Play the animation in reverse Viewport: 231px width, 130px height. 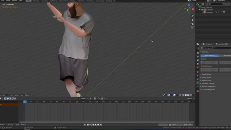tap(93, 125)
